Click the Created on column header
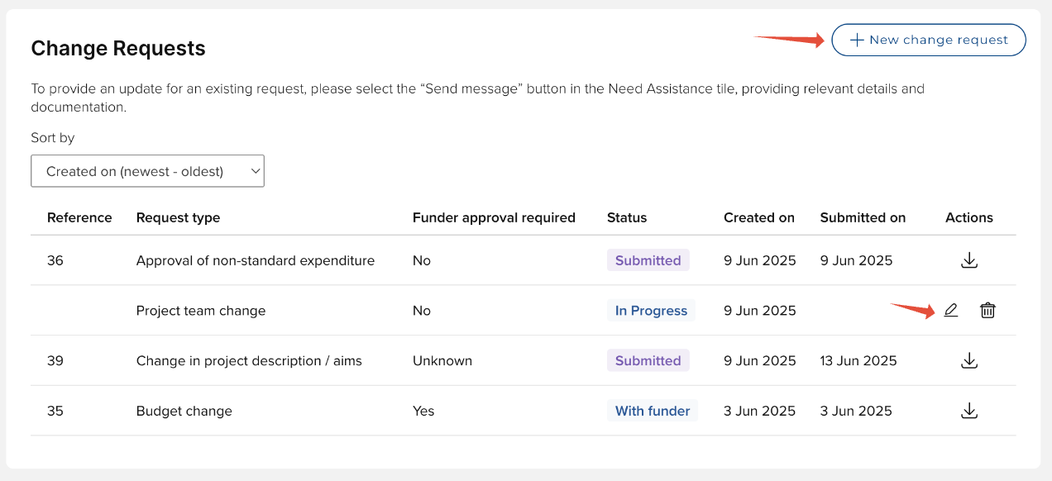The image size is (1052, 481). click(758, 217)
